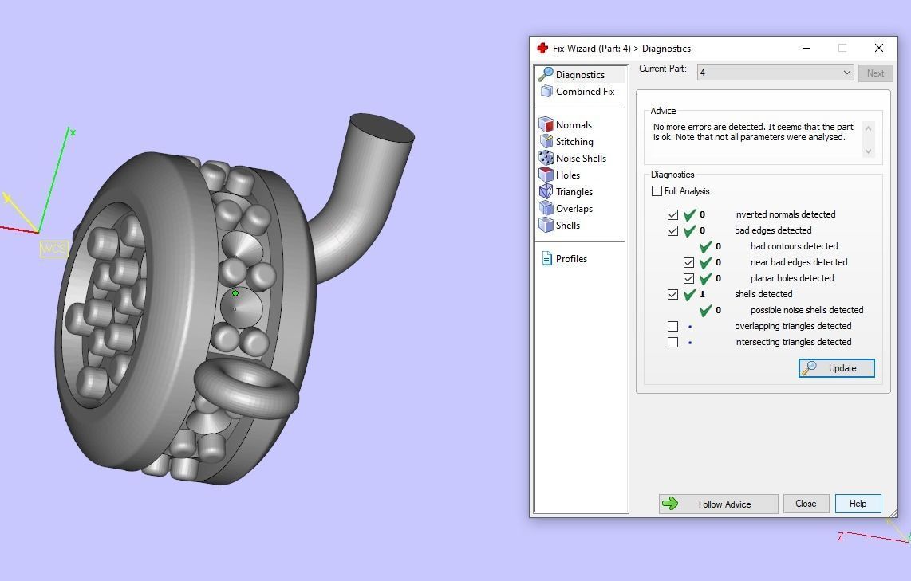This screenshot has height=581, width=911.
Task: Click the Next button
Action: point(876,73)
